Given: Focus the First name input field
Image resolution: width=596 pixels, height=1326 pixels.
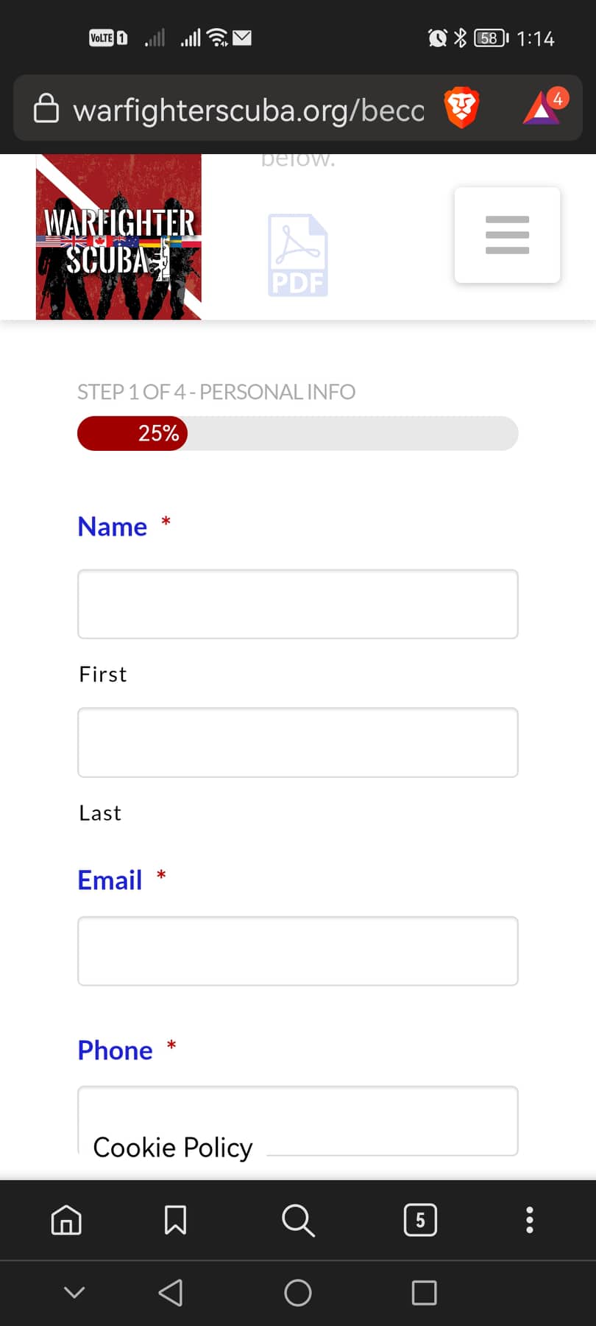Looking at the screenshot, I should (x=298, y=604).
